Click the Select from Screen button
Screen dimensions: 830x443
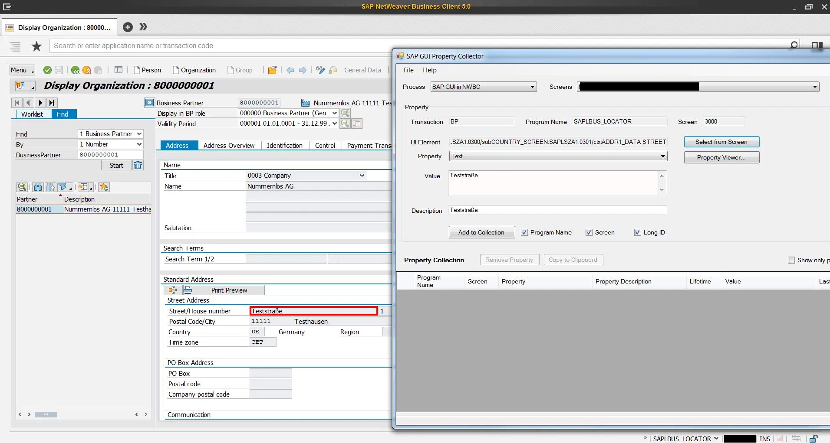pos(721,142)
